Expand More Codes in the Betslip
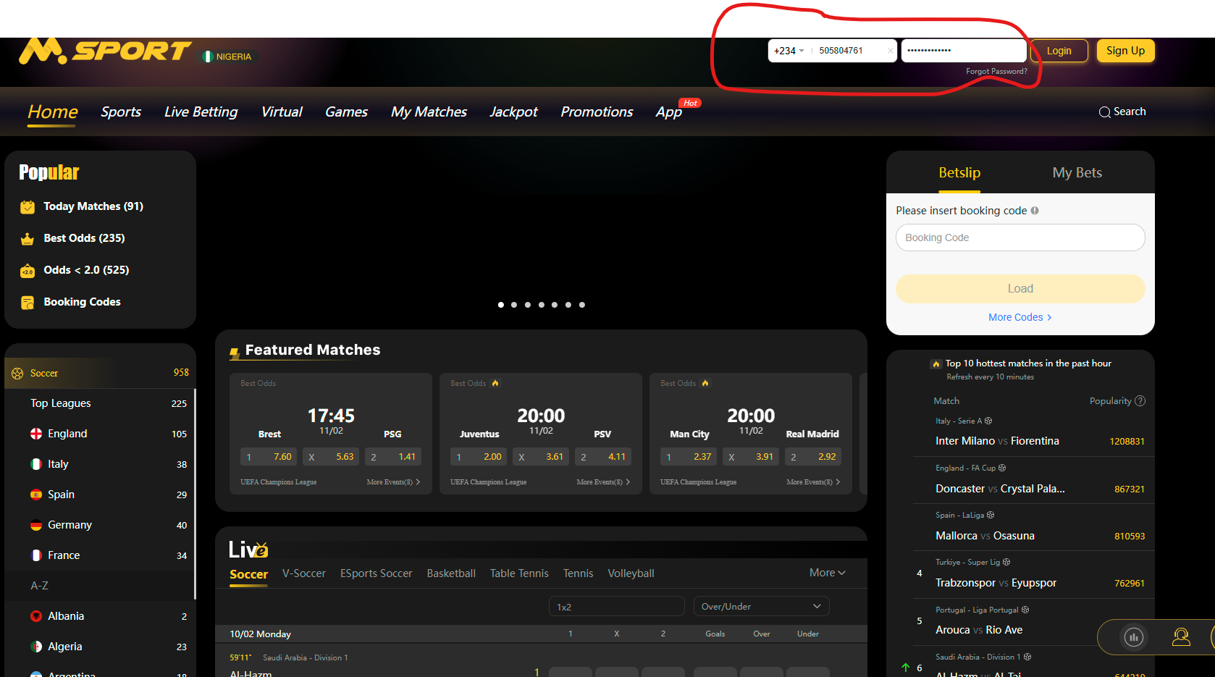 1019,317
